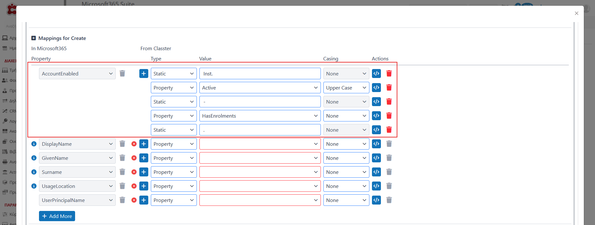
Task: Click gray trash icon beside DisplayName property
Action: pyautogui.click(x=122, y=144)
